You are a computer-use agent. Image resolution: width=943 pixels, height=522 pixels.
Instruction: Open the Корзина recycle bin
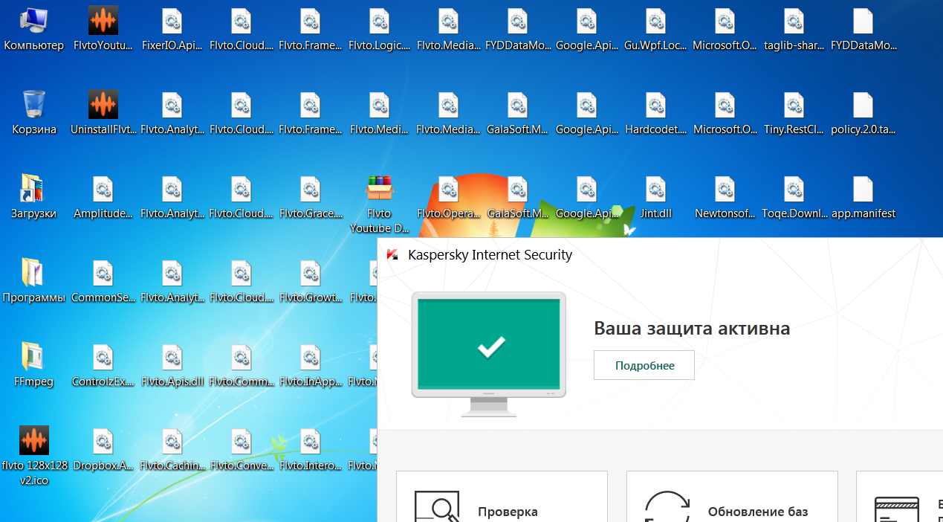[34, 114]
